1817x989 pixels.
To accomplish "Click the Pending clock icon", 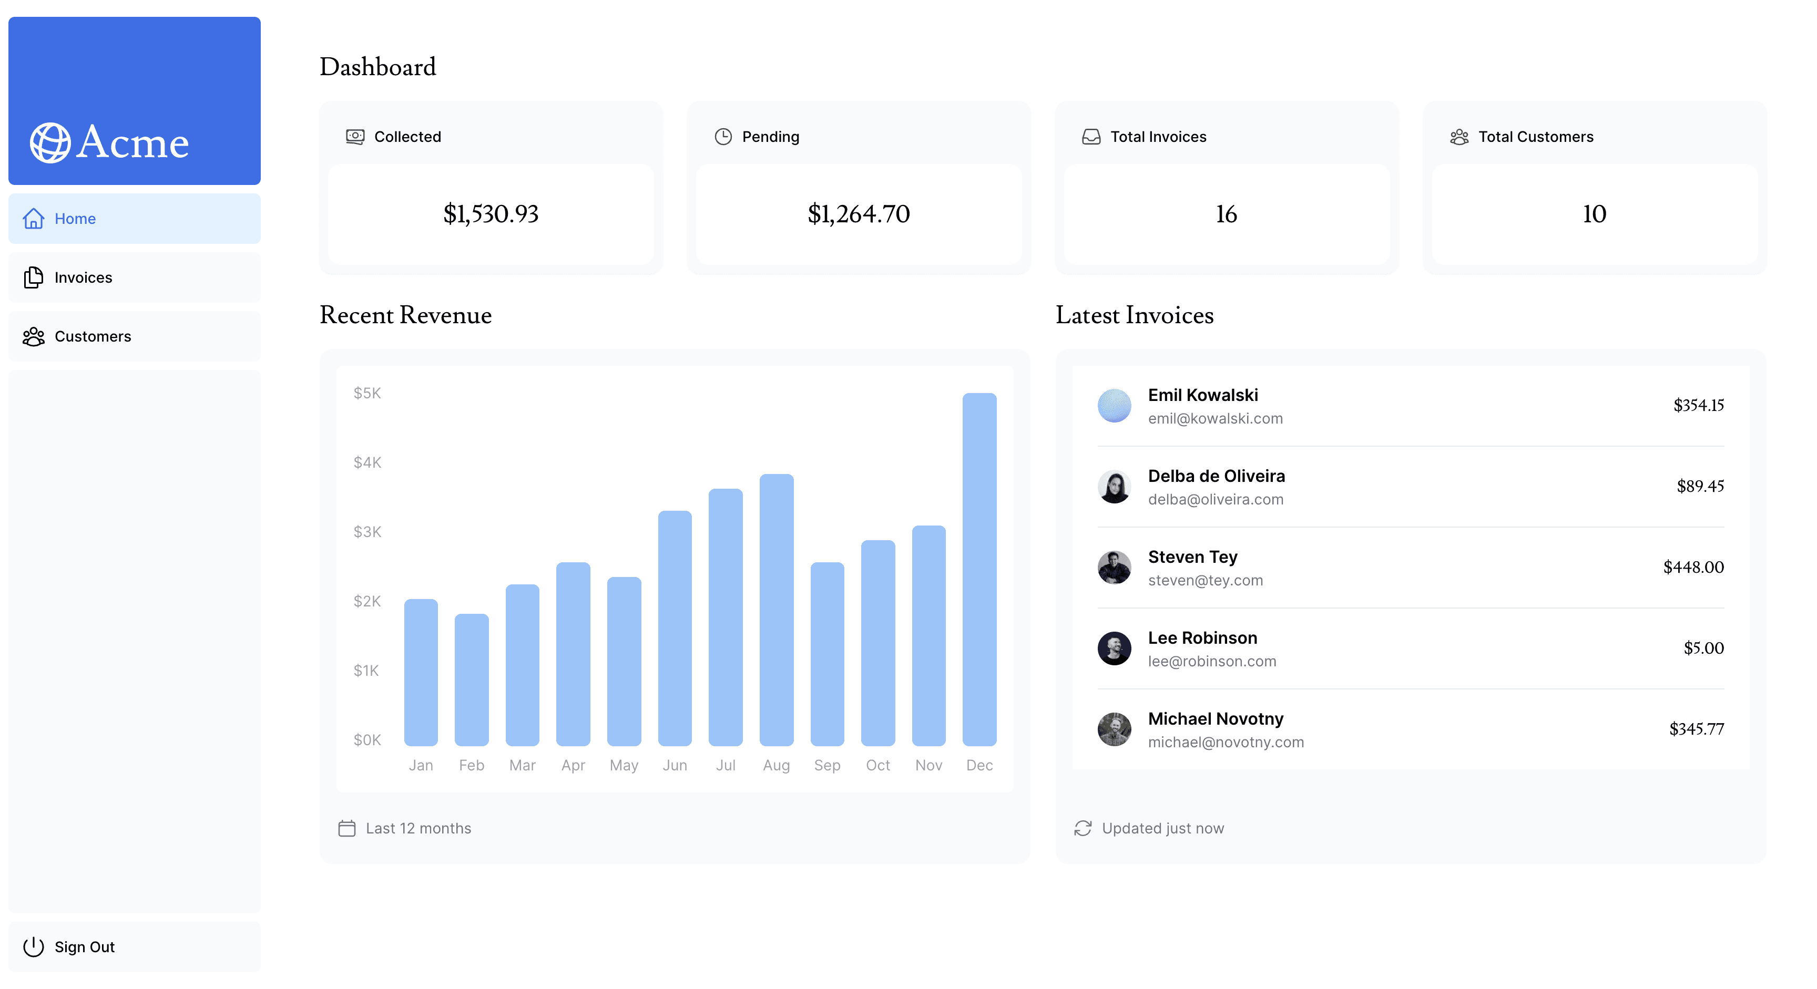I will coord(723,137).
